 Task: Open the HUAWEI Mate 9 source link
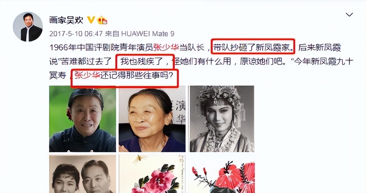(148, 34)
